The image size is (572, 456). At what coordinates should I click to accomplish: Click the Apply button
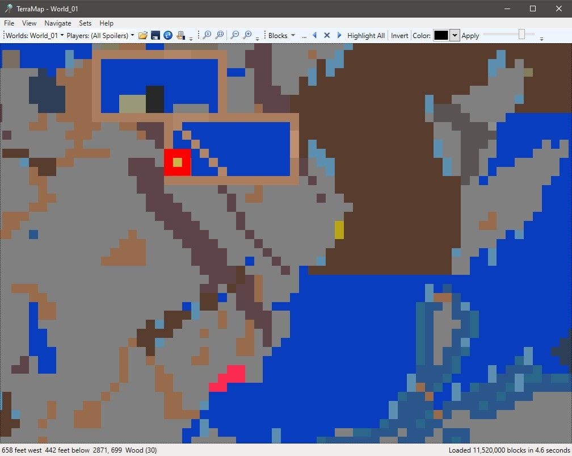(x=470, y=35)
